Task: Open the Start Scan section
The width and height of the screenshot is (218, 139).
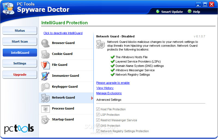Action: click(x=20, y=42)
